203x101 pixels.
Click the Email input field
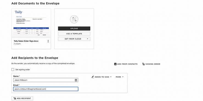46,89
